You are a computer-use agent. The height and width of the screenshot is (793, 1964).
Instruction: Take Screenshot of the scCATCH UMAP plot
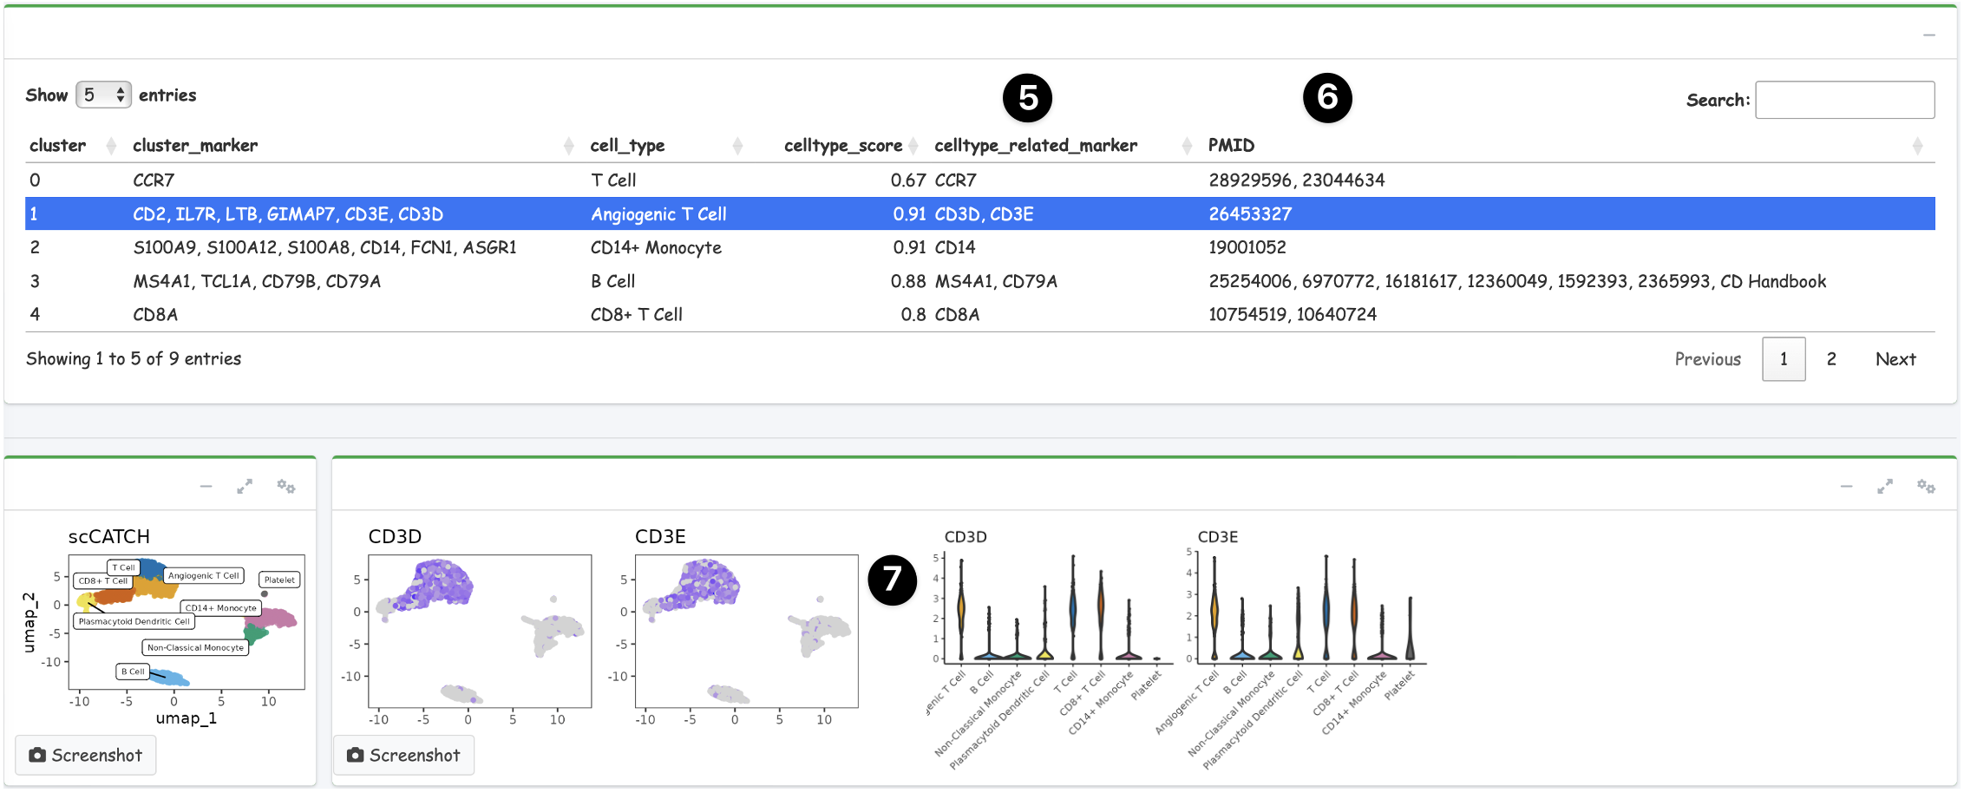tap(86, 755)
